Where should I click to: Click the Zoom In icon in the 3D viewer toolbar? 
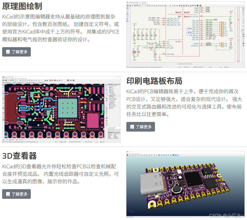point(138,155)
